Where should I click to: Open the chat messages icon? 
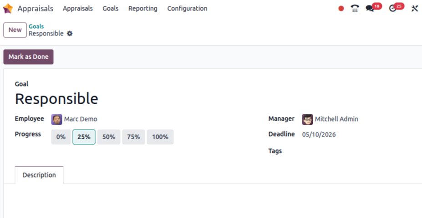point(370,8)
